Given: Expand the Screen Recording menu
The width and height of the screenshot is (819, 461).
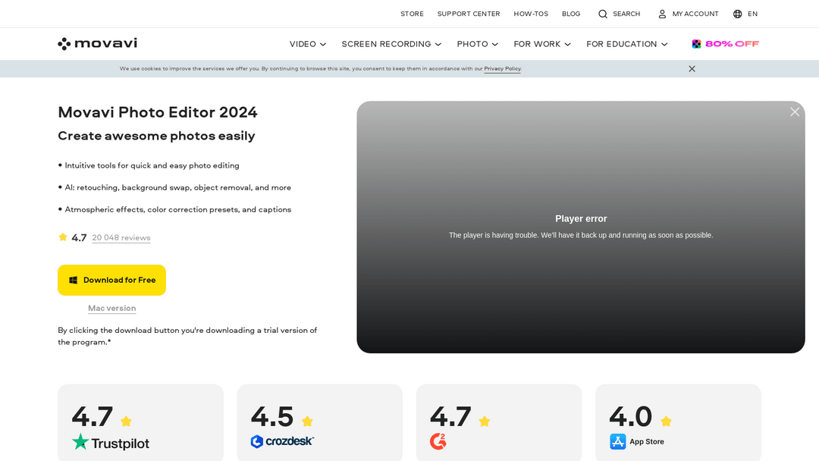Looking at the screenshot, I should [391, 44].
